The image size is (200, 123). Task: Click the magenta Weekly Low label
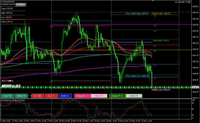161,90
